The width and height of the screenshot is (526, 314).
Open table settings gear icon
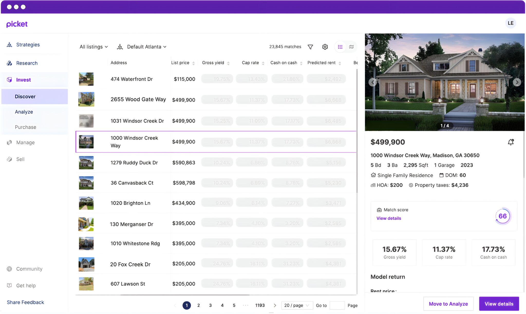pyautogui.click(x=325, y=47)
